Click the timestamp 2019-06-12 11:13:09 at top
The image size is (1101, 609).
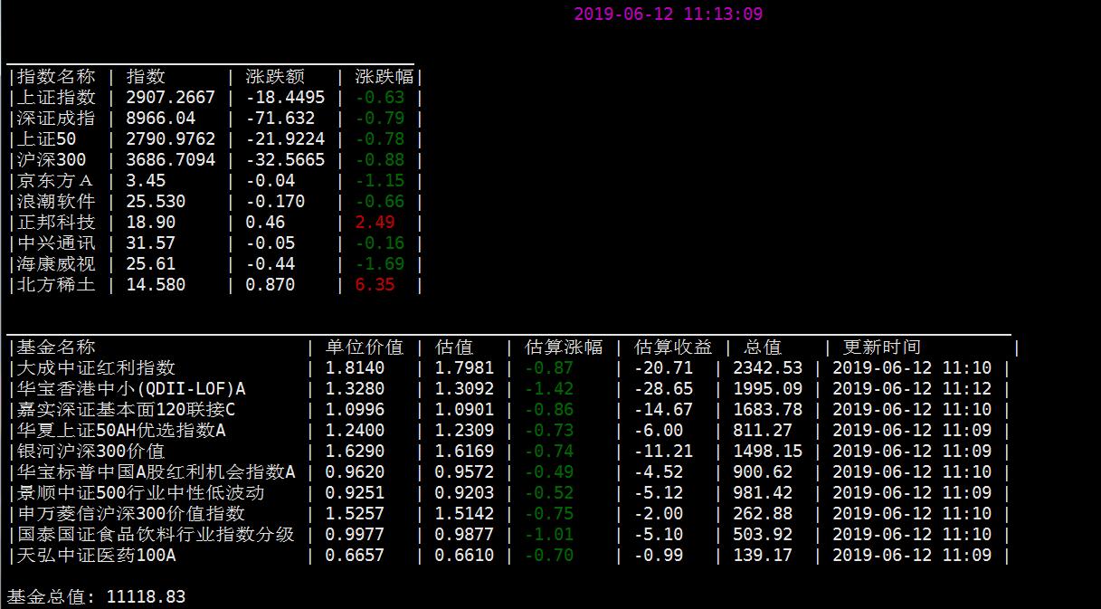(669, 14)
